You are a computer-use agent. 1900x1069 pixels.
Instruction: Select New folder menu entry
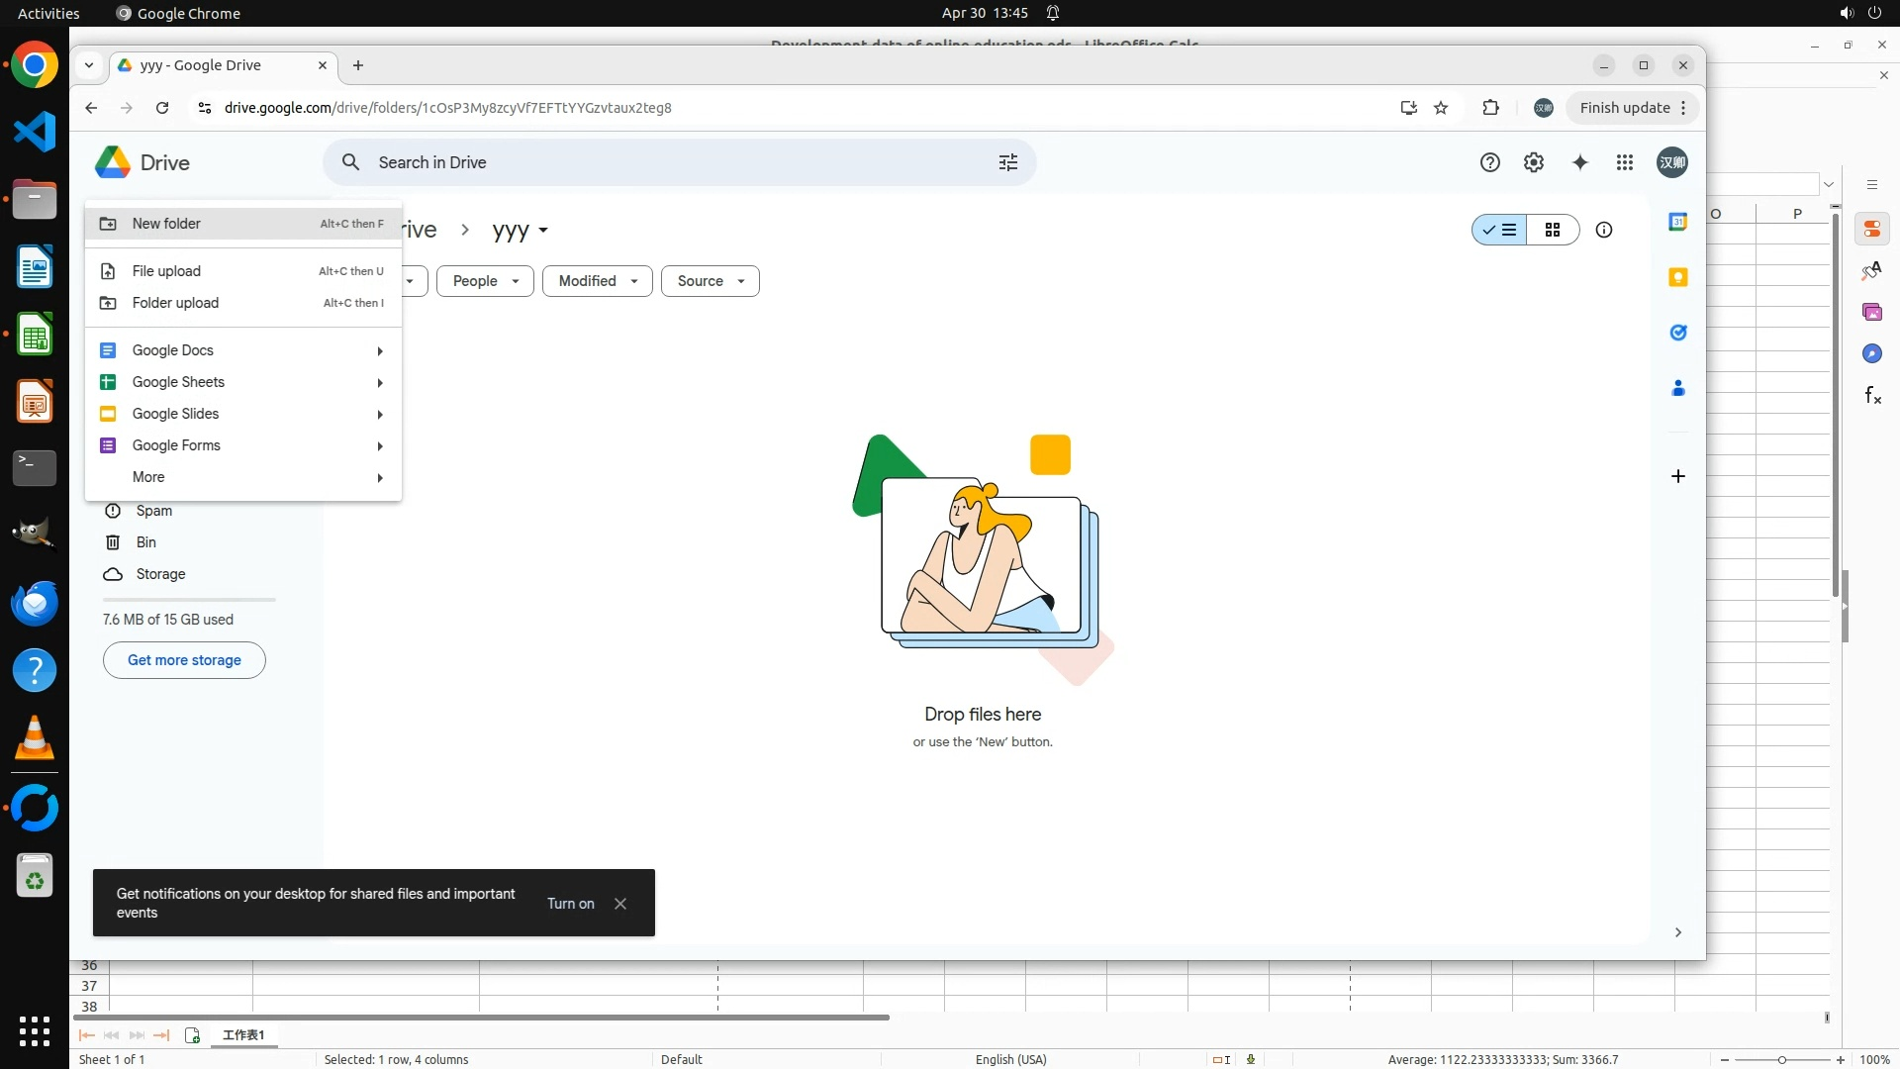point(166,224)
